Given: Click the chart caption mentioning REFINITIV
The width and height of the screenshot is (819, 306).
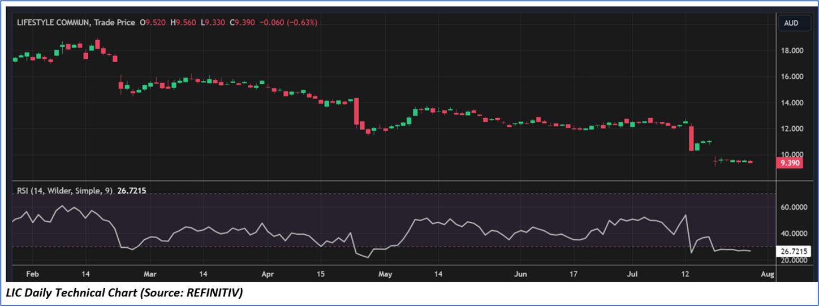Looking at the screenshot, I should point(124,294).
